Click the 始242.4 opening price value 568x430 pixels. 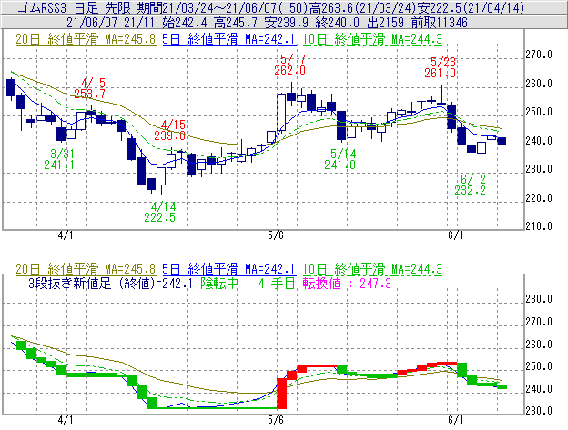[x=185, y=23]
